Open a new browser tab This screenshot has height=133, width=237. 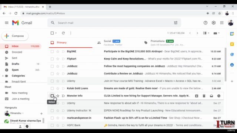tap(50, 7)
